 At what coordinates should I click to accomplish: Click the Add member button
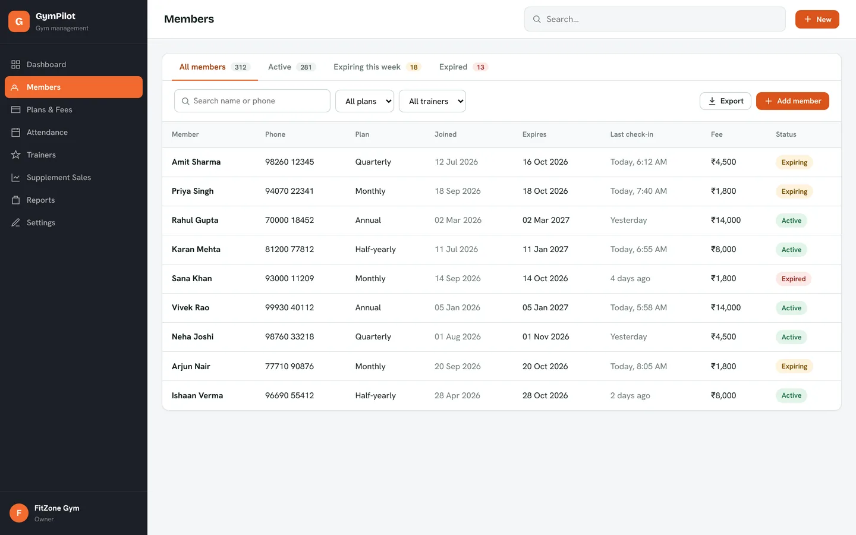pyautogui.click(x=792, y=101)
